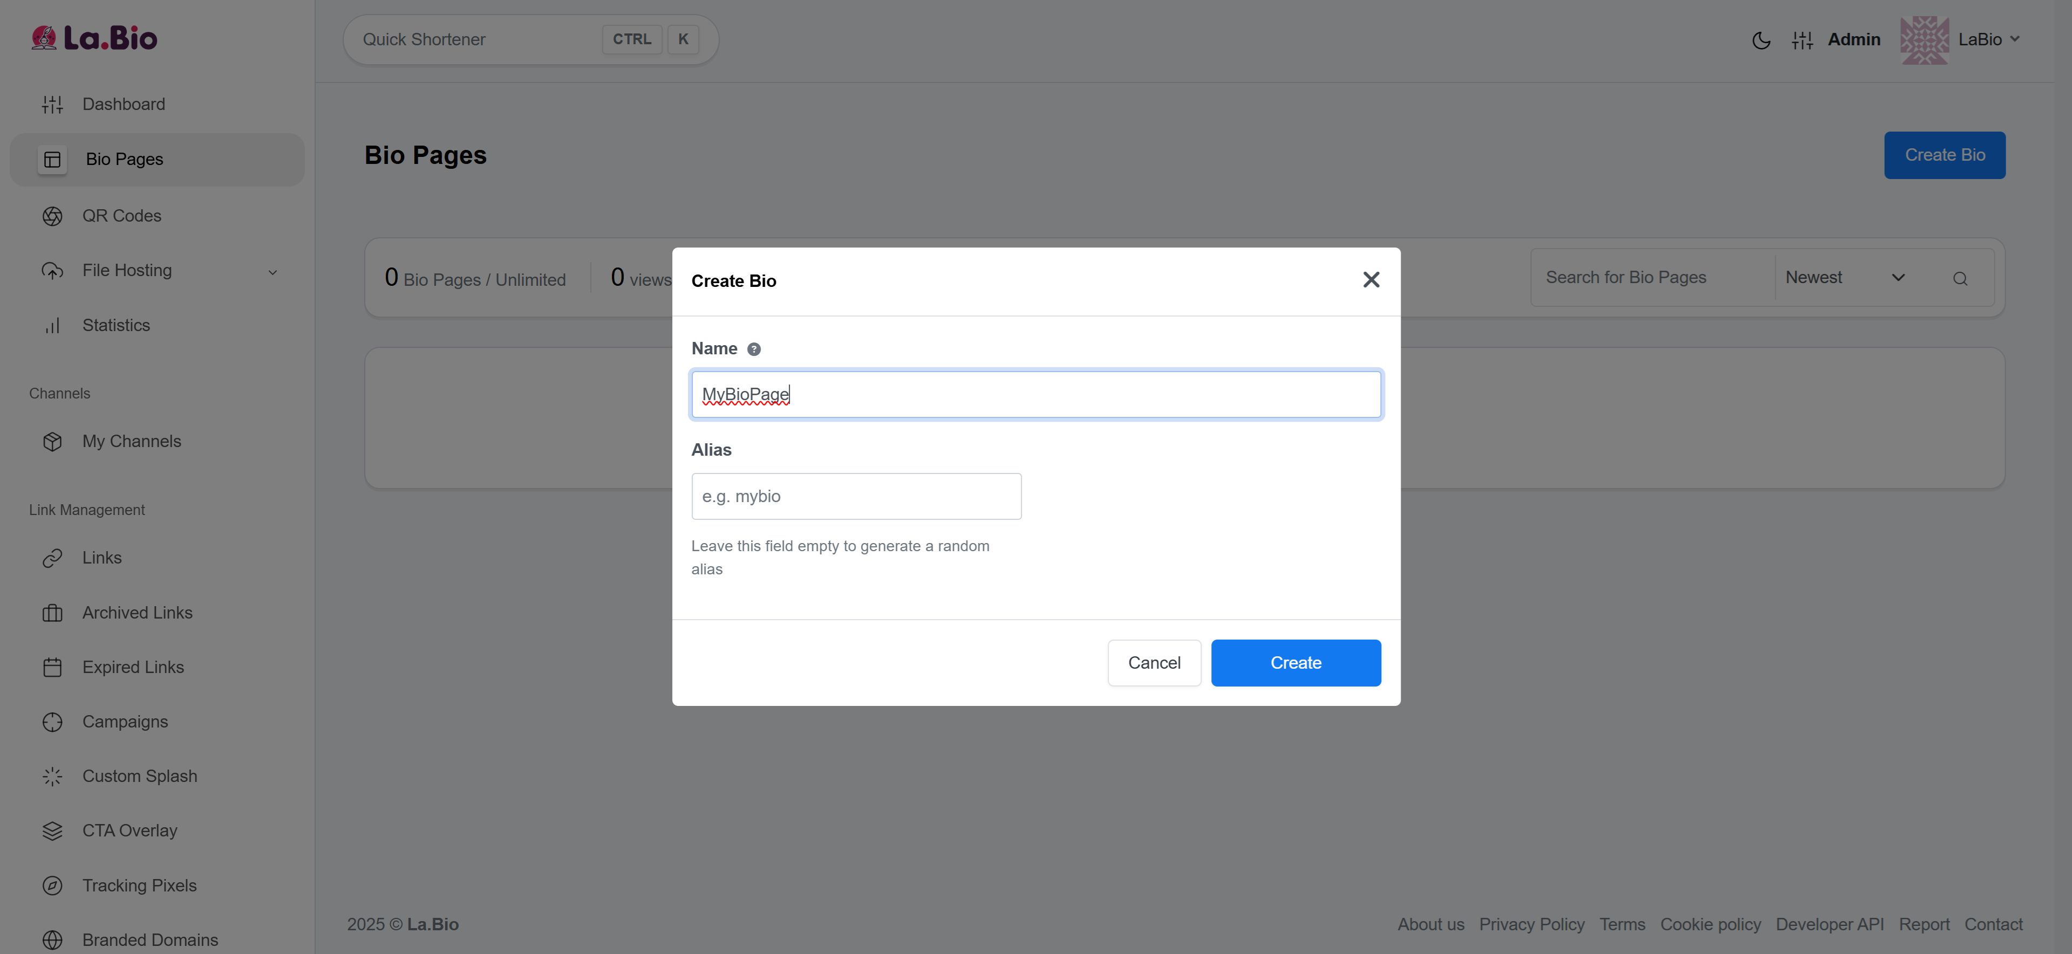Open the Admin settings sliders icon

click(1802, 40)
